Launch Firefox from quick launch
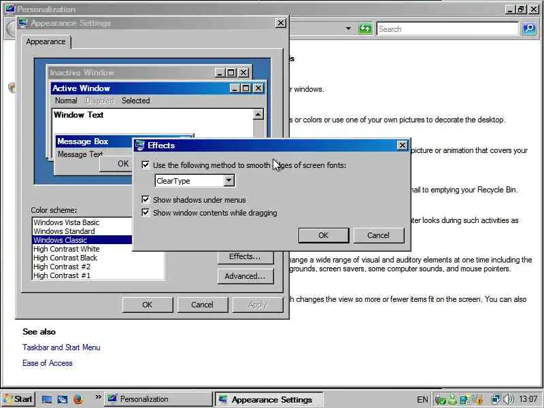Viewport: 544px width, 408px height. 78,399
